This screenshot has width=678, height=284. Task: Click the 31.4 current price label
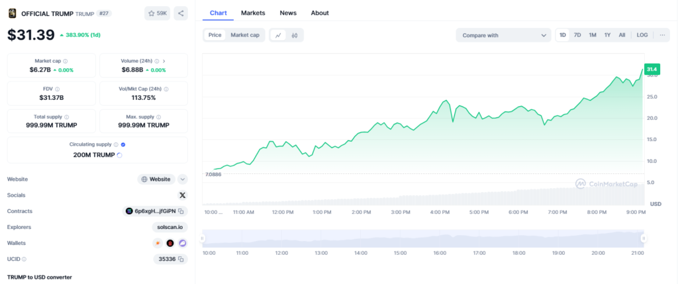(652, 69)
